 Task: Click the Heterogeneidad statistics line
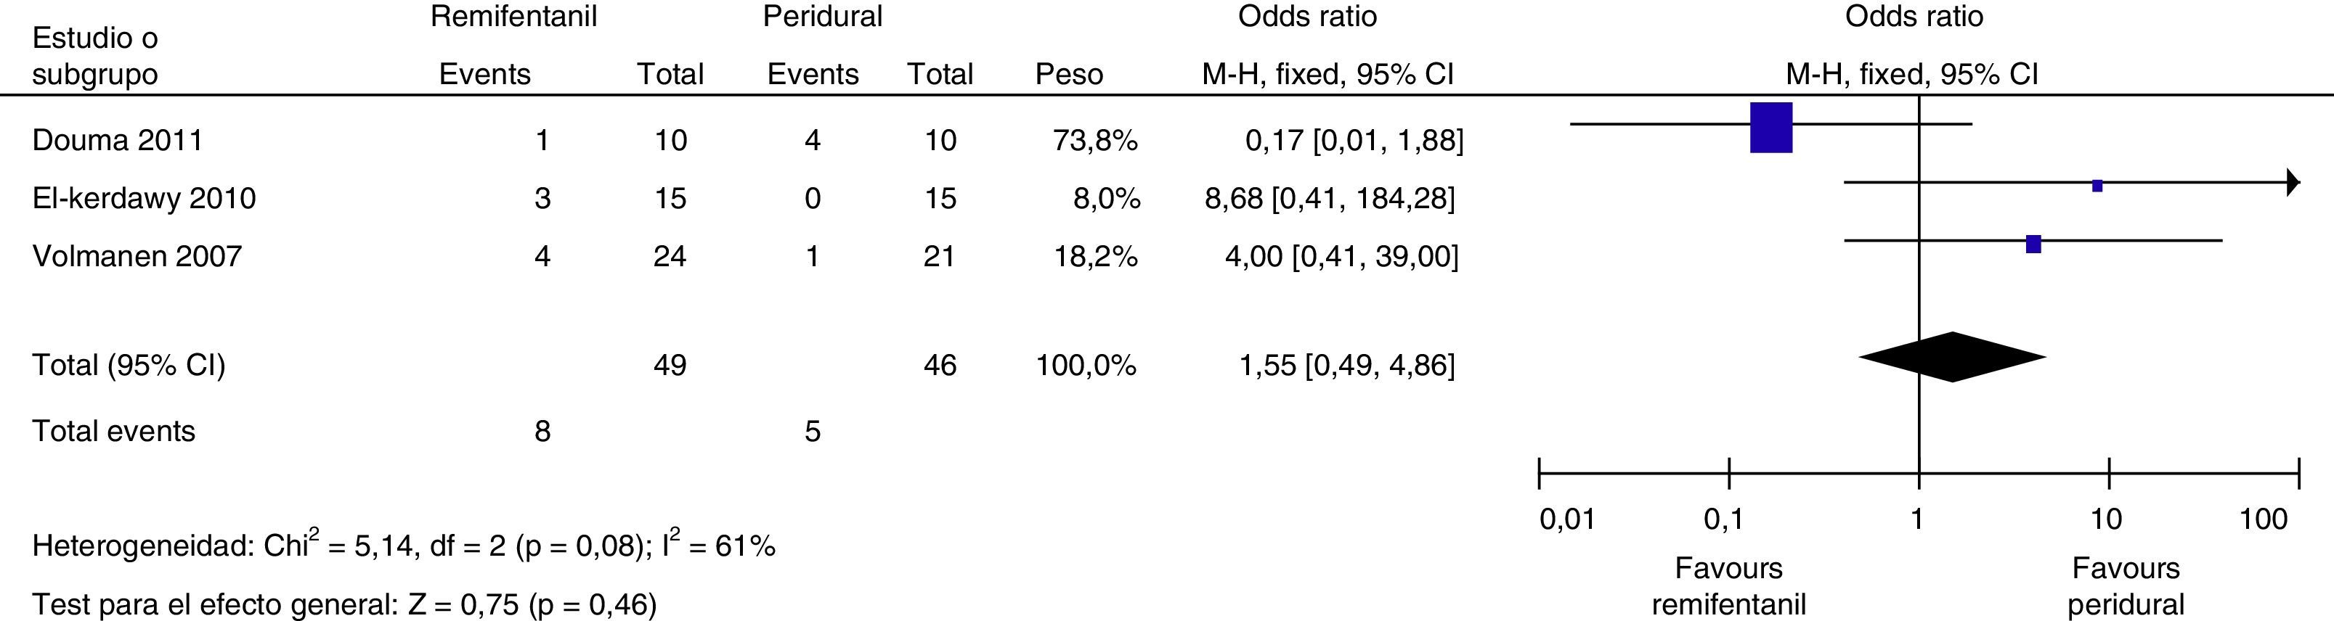(x=403, y=545)
